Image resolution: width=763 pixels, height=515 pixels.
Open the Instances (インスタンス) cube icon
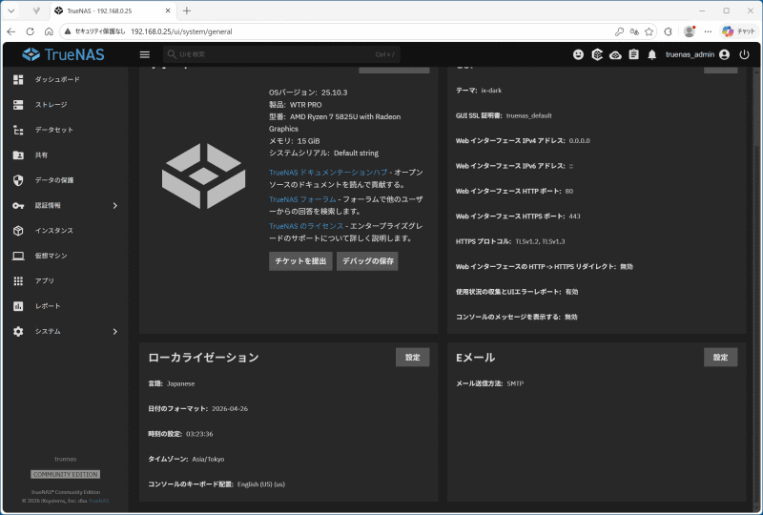(x=18, y=231)
